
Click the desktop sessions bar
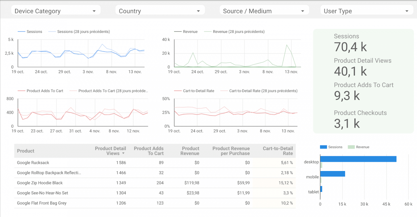click(358, 159)
